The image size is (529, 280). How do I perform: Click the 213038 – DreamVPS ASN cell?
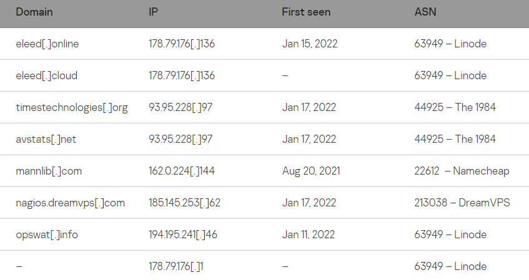pos(462,203)
